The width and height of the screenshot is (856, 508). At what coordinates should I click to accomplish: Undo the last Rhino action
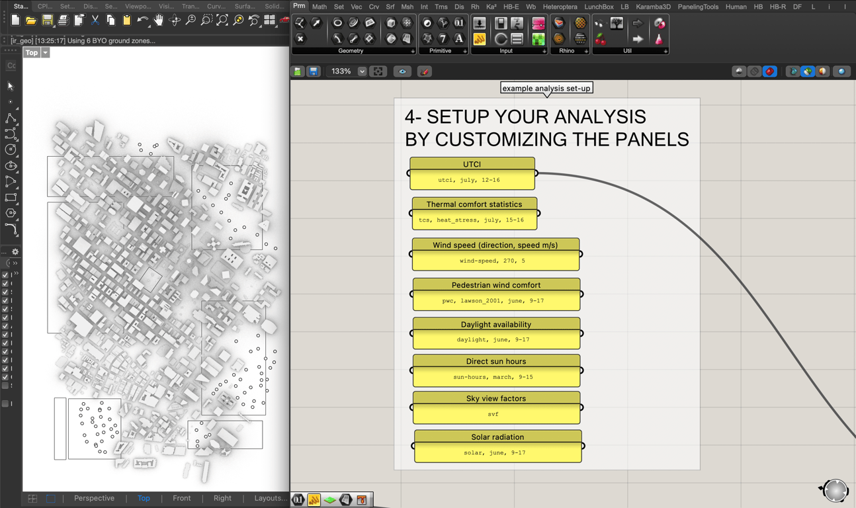(x=143, y=21)
